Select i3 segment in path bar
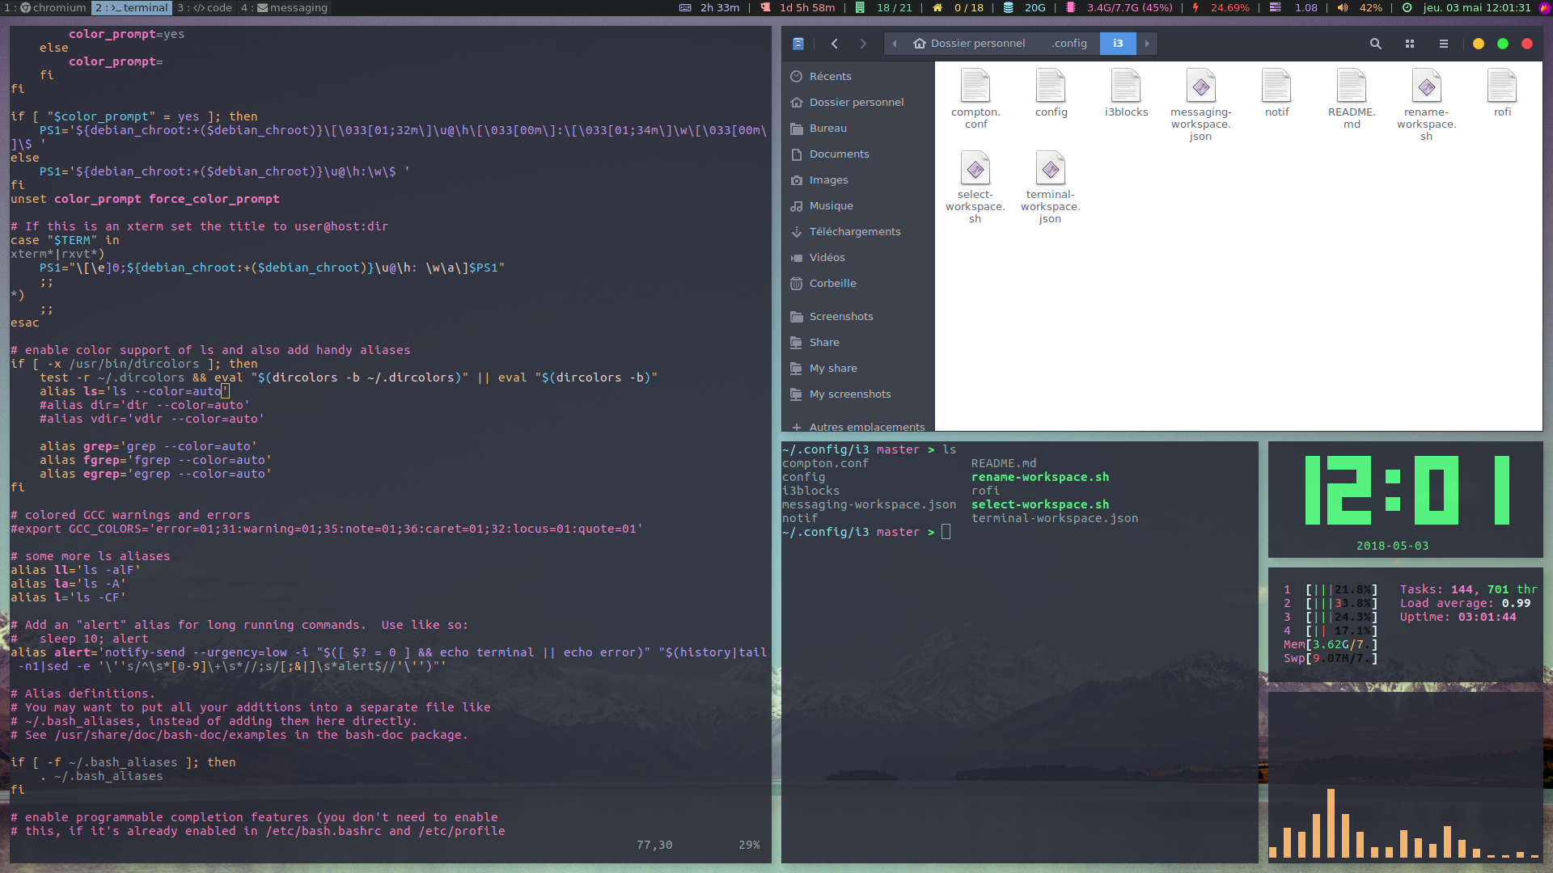The image size is (1553, 873). click(1118, 44)
